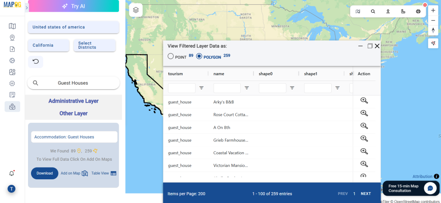This screenshot has width=441, height=203.
Task: Select the highlighted GIS data sidebar icon
Action: (12, 106)
